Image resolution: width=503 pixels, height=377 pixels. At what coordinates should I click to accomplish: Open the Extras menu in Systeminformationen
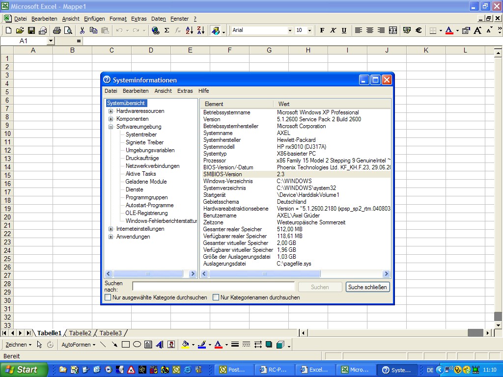[x=185, y=91]
